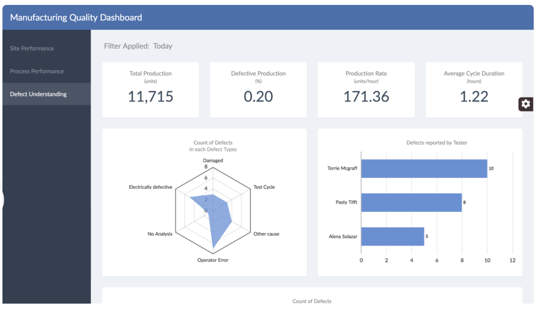Open the settings gear icon
The width and height of the screenshot is (537, 311).
click(x=526, y=104)
